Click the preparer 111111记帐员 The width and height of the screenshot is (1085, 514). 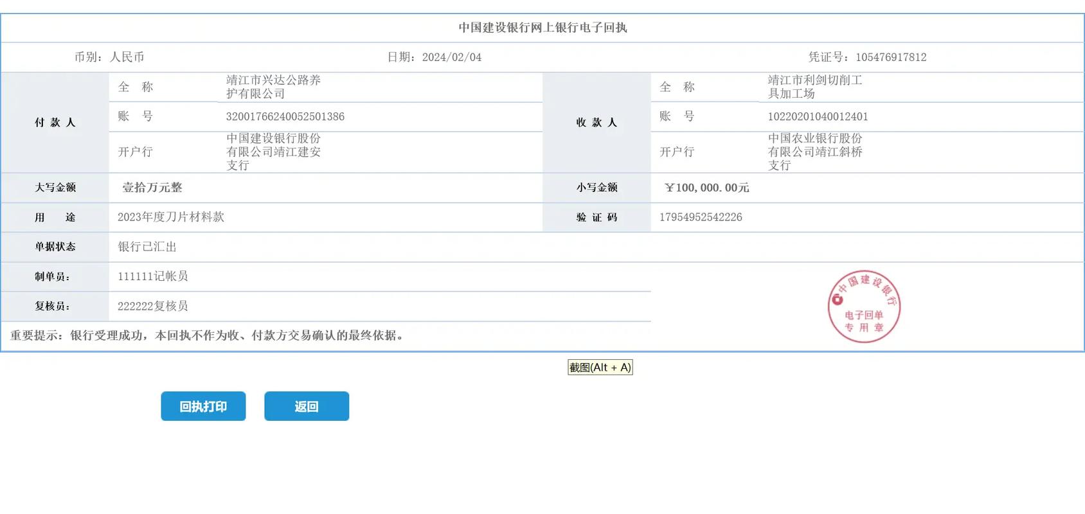pyautogui.click(x=153, y=276)
